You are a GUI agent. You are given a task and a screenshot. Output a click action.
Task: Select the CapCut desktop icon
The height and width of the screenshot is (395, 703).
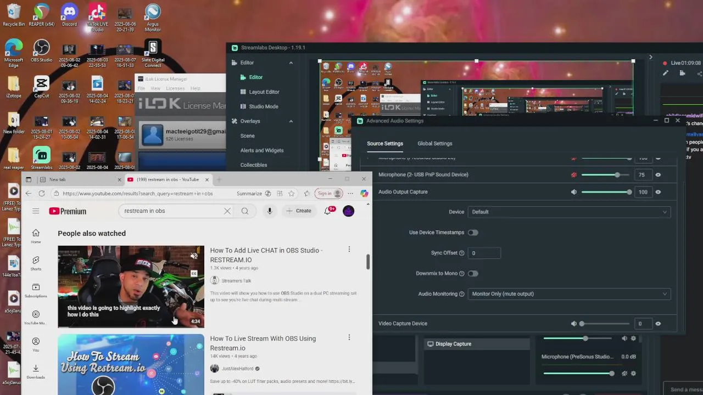(42, 87)
